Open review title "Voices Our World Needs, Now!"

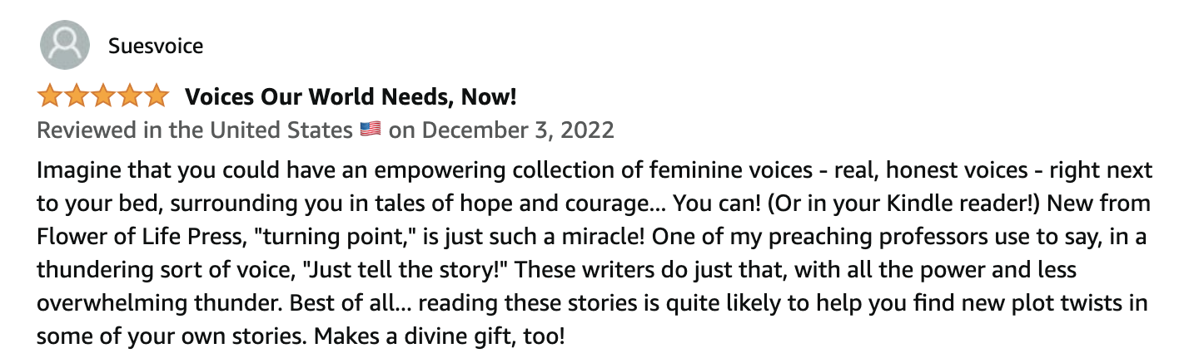tap(351, 97)
